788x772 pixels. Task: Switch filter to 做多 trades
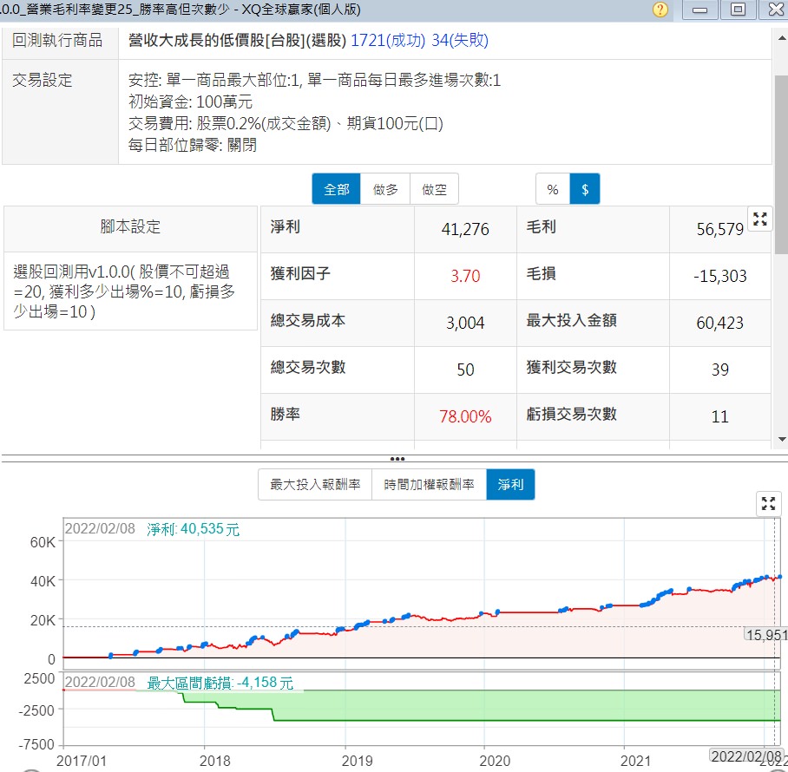(x=385, y=189)
